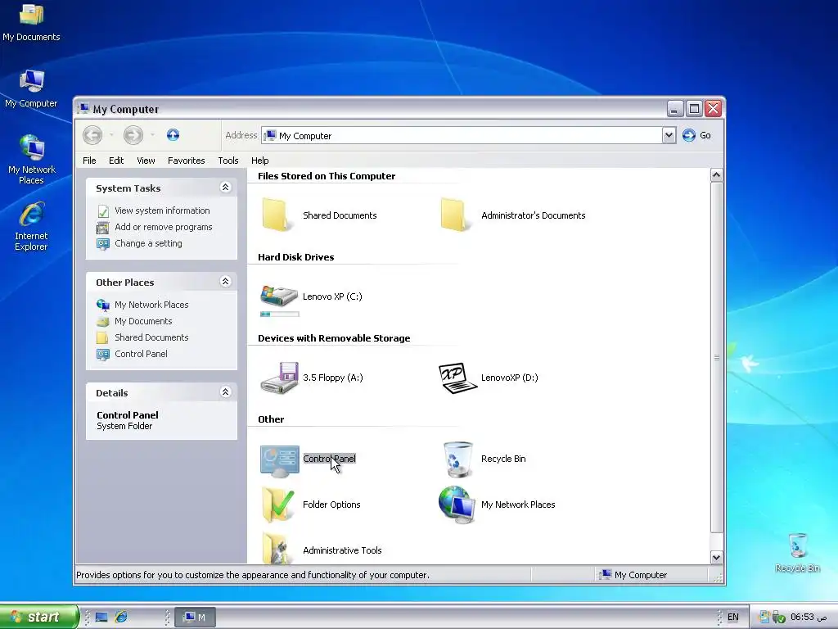Screen dimensions: 838x629
Task: Collapse the Details panel
Action: (226, 392)
